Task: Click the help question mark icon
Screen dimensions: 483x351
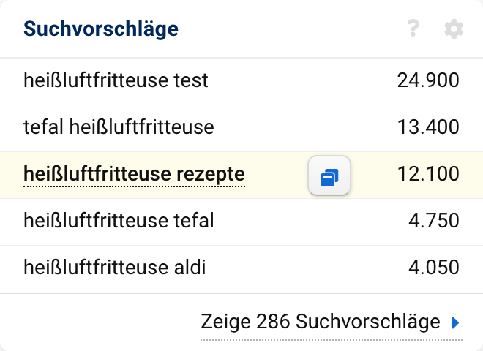Action: point(413,29)
